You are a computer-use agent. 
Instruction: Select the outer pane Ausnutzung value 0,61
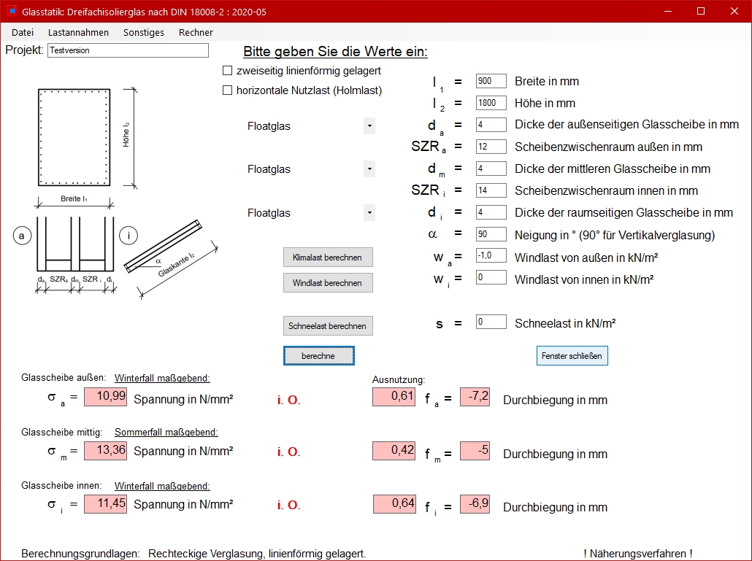coord(394,397)
